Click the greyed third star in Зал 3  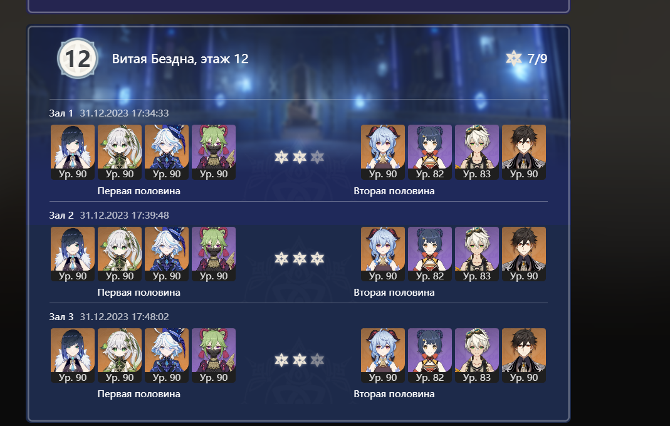(x=317, y=360)
